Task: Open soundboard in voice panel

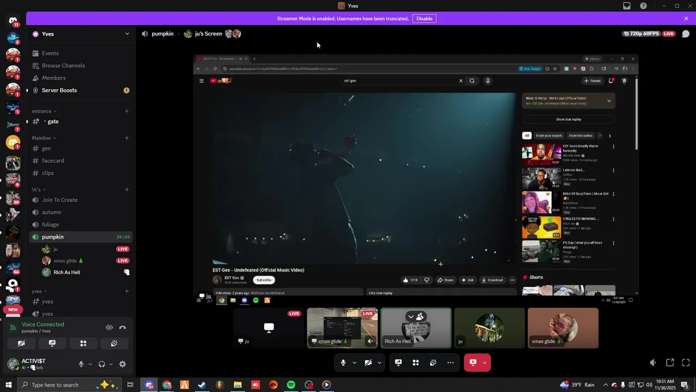Action: 114,344
